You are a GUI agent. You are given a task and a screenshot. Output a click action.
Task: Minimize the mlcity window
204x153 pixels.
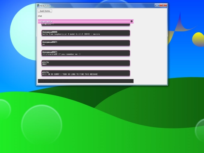point(157,5)
